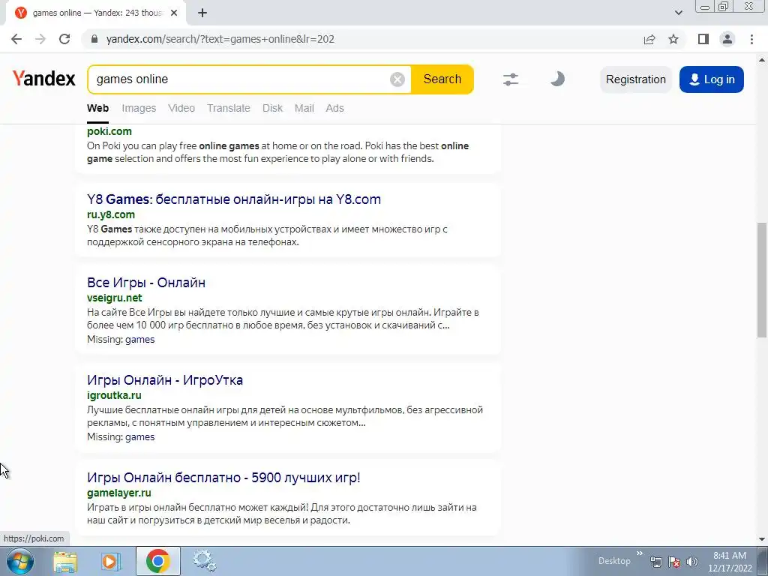Open Игры Онлайн бесплатно 5900 result

tap(223, 478)
